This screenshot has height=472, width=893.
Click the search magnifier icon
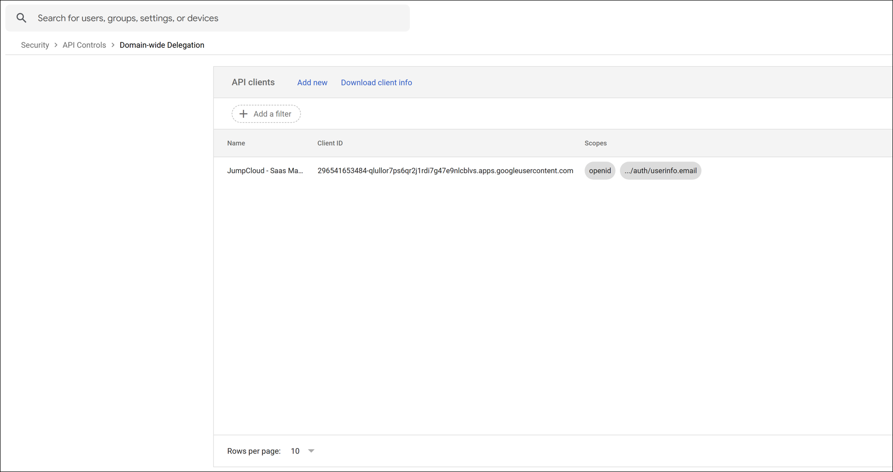[x=21, y=18]
